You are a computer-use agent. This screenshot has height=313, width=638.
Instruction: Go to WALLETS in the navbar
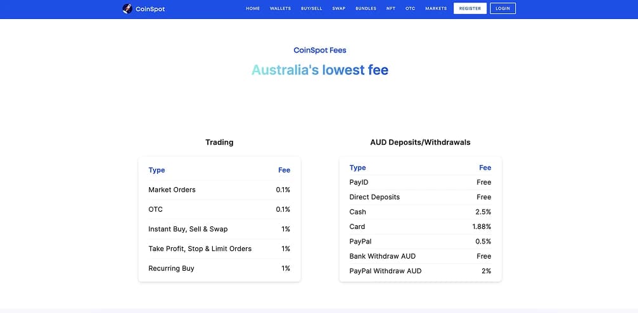tap(280, 8)
